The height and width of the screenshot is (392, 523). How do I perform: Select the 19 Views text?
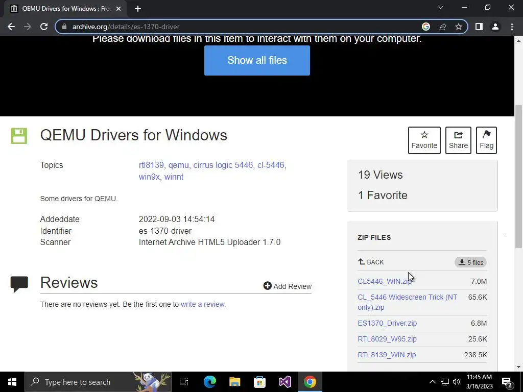(x=380, y=175)
